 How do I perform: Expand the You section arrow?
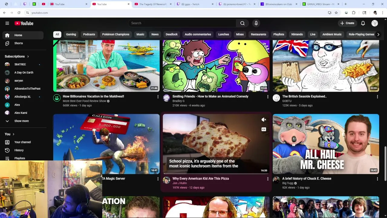pyautogui.click(x=13, y=134)
